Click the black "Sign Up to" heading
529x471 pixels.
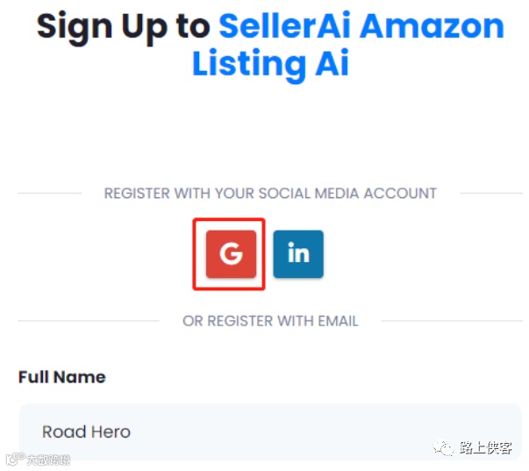[x=123, y=26]
